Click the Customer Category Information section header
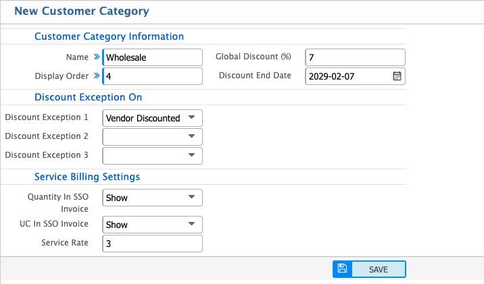Viewport: 484px width, 284px height. [109, 36]
